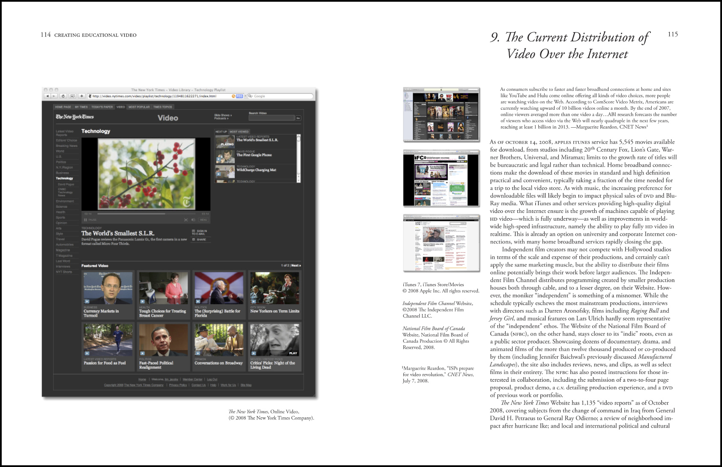Open the Today's Paper navigation tab
722x467 pixels.
coord(102,107)
